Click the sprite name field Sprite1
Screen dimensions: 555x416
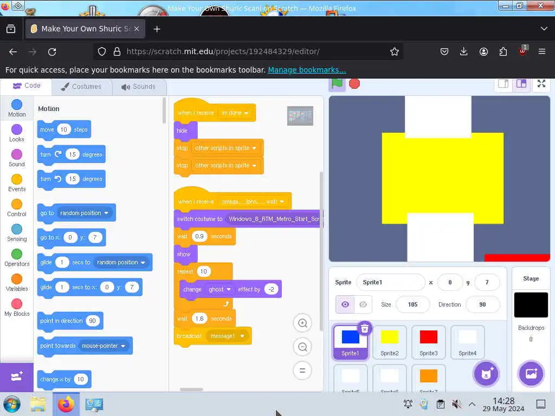[390, 282]
